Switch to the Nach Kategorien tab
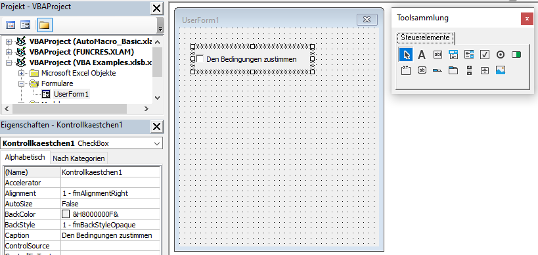Screen dimensions: 538x255 79,158
